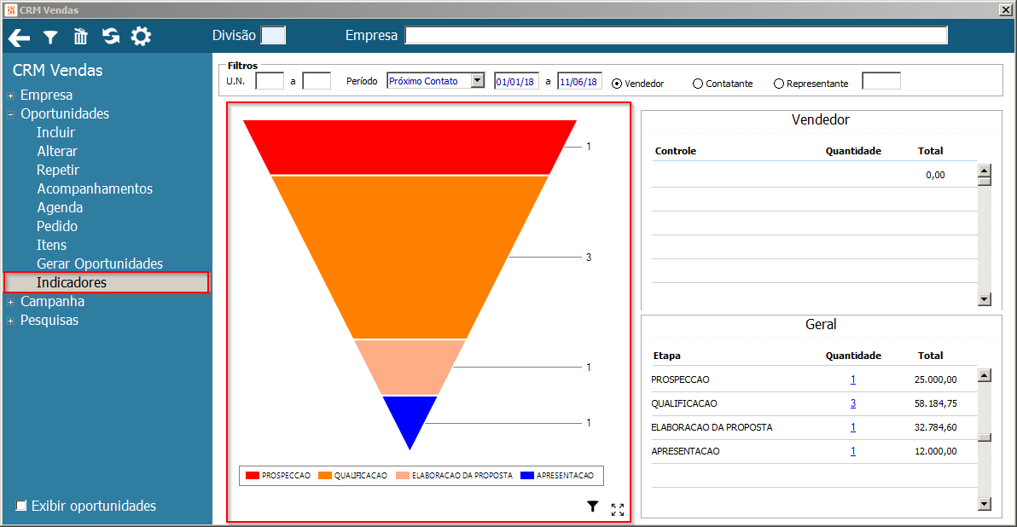
Task: Expand the Campanha tree node
Action: click(10, 302)
